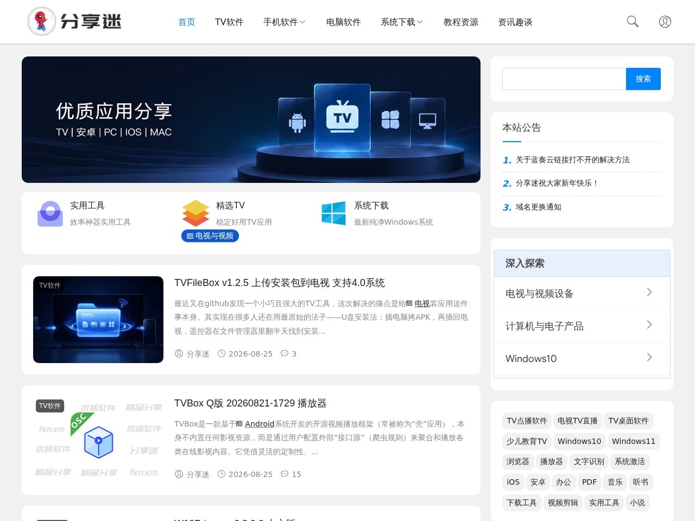This screenshot has width=695, height=521.
Task: Click the 精选TV stacked layers icon
Action: [195, 213]
